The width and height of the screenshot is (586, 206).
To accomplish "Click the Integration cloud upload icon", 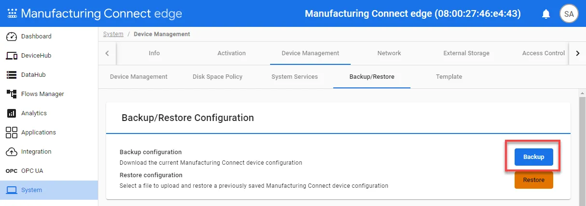I will pos(12,152).
